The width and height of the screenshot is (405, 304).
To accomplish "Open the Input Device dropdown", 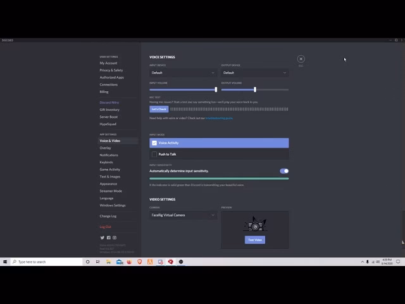I will (183, 73).
